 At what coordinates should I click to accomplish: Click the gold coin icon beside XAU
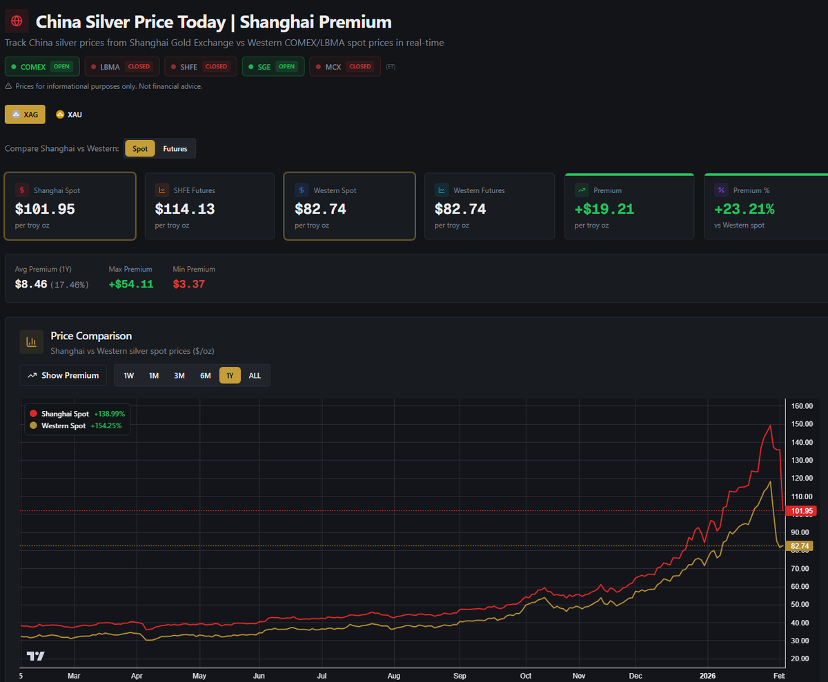pyautogui.click(x=60, y=114)
